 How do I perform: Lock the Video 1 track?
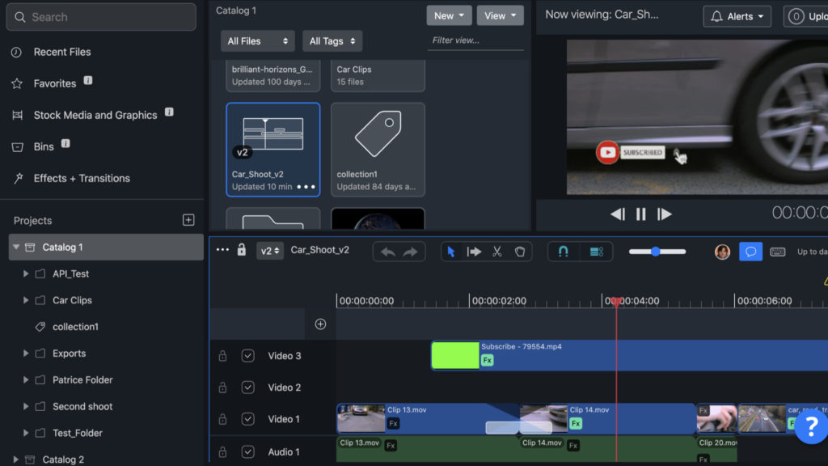(x=222, y=419)
